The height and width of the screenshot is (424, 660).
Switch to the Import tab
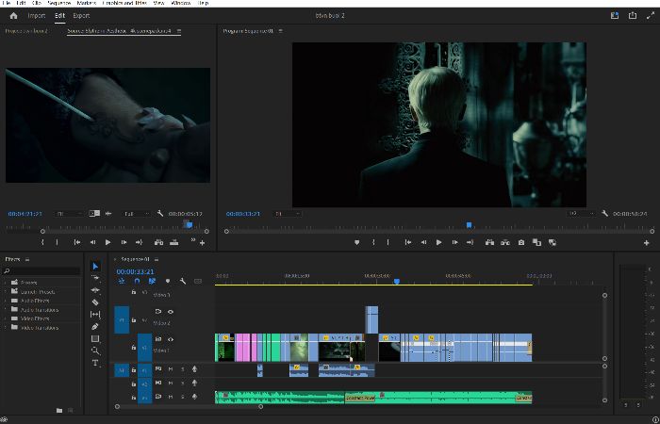pyautogui.click(x=36, y=16)
